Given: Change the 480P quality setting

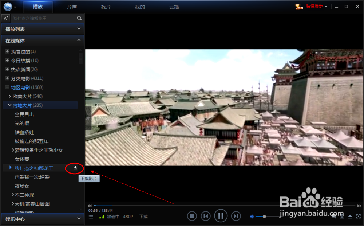Looking at the screenshot, I should 128,217.
